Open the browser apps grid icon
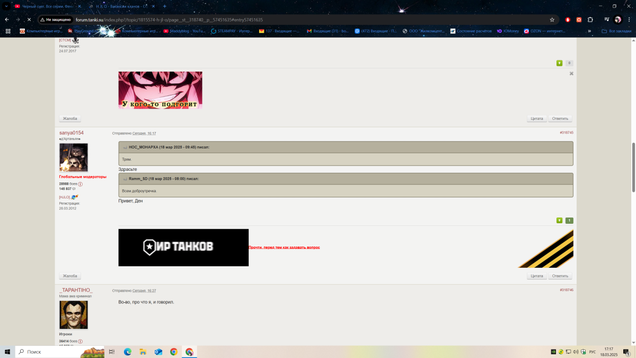The image size is (636, 358). pos(8,31)
